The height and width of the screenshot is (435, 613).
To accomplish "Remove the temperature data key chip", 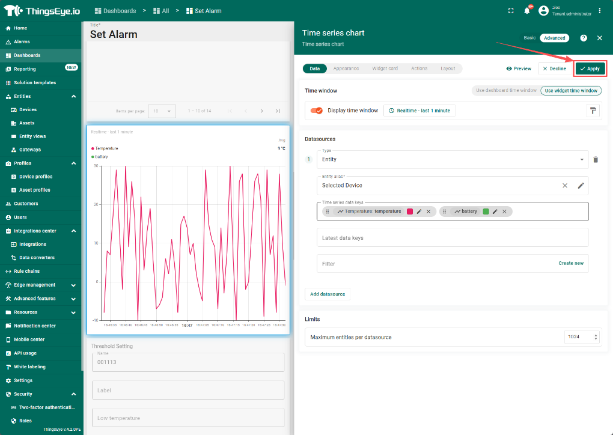I will coord(428,211).
